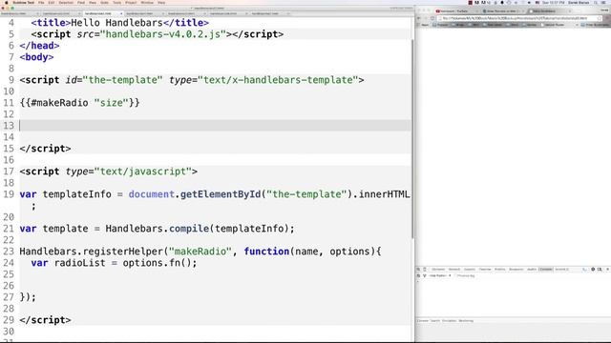
Task: Open the Selection menu
Action: point(66,3)
